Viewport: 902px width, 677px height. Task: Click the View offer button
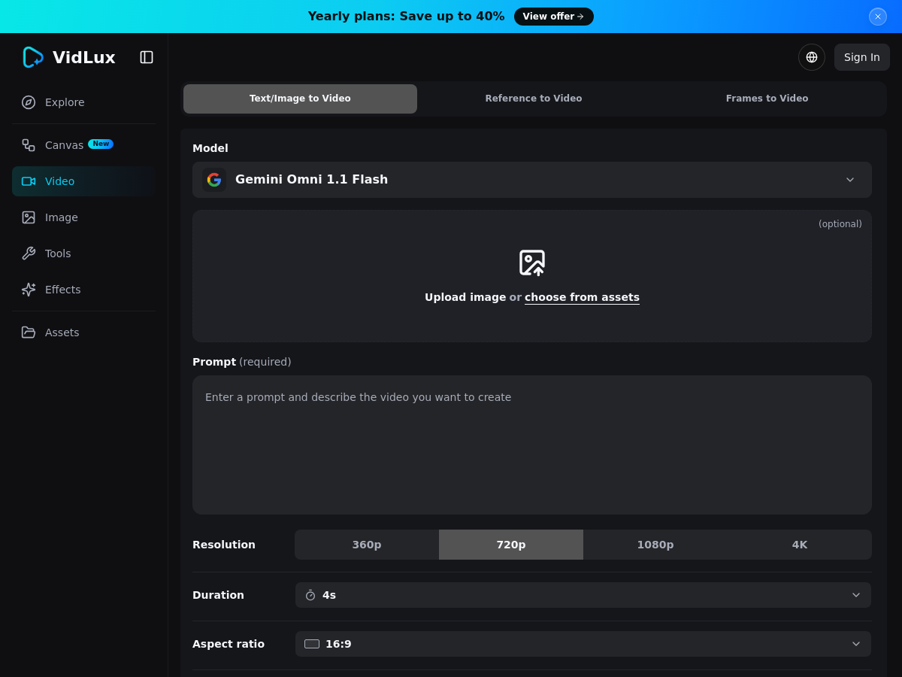tap(554, 17)
